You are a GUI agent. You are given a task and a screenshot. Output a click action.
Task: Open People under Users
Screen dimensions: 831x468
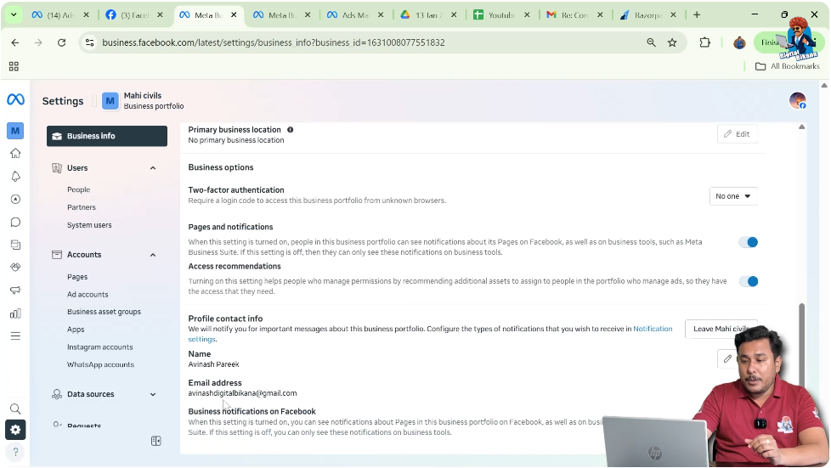tap(78, 189)
